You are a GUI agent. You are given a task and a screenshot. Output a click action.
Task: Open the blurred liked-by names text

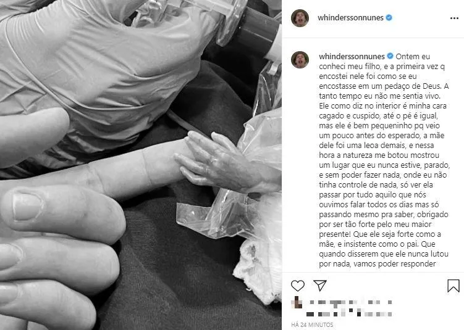(351, 302)
